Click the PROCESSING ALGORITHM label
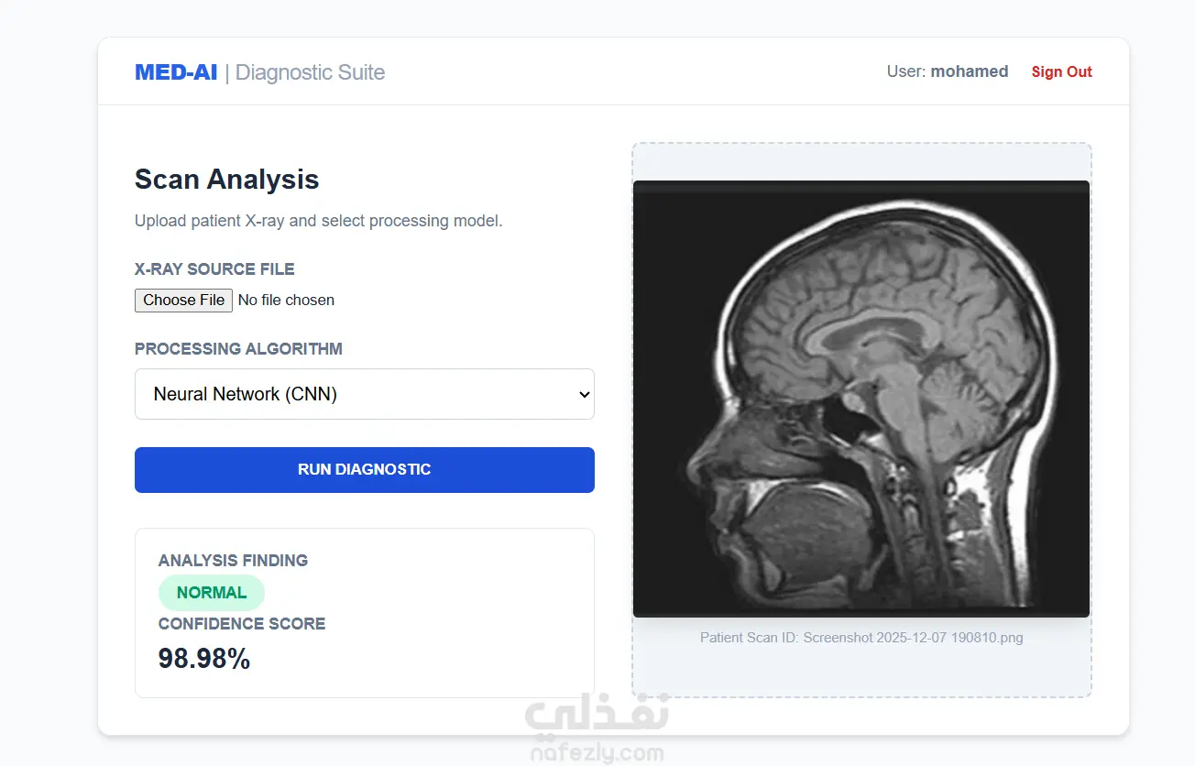This screenshot has width=1195, height=766. (x=238, y=349)
